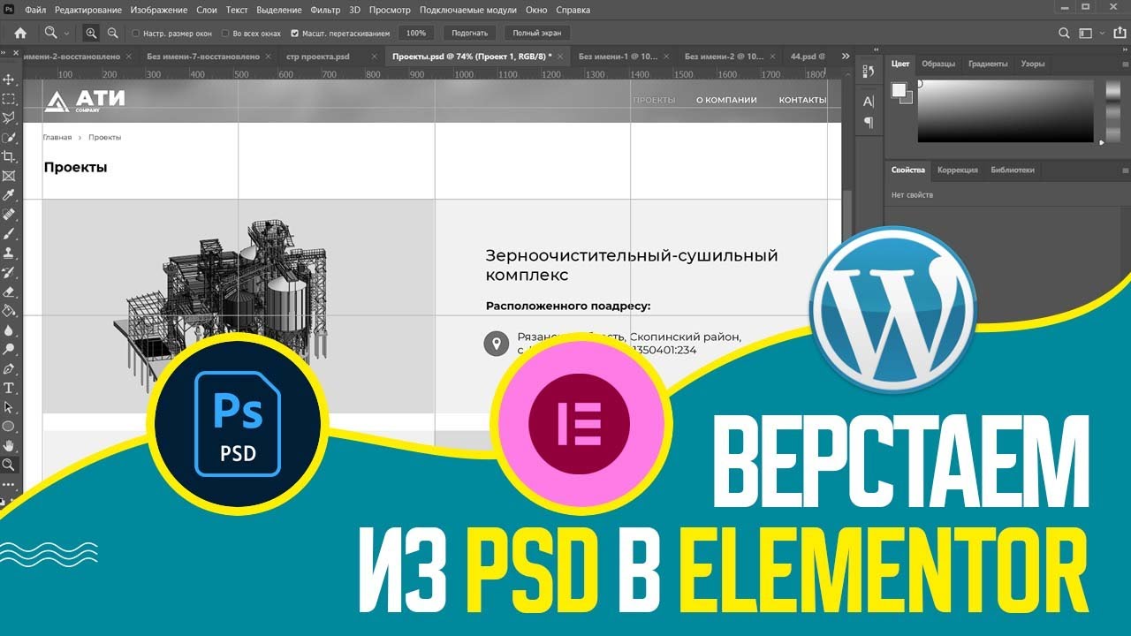Select the Brush tool

(x=9, y=234)
